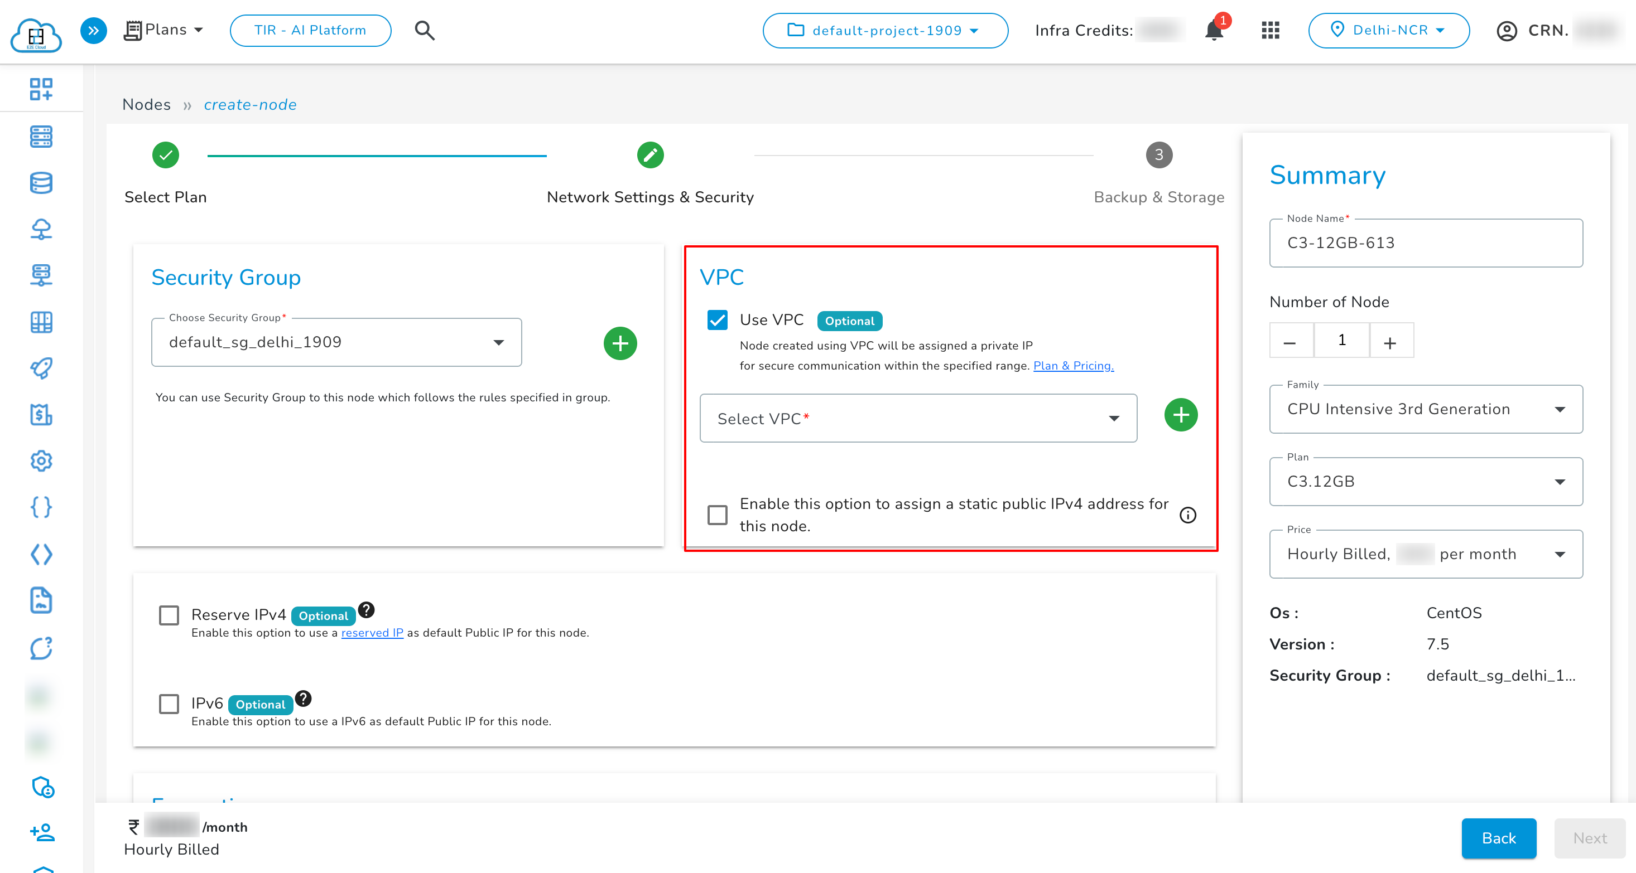
Task: Open the Select VPC dropdown
Action: [918, 418]
